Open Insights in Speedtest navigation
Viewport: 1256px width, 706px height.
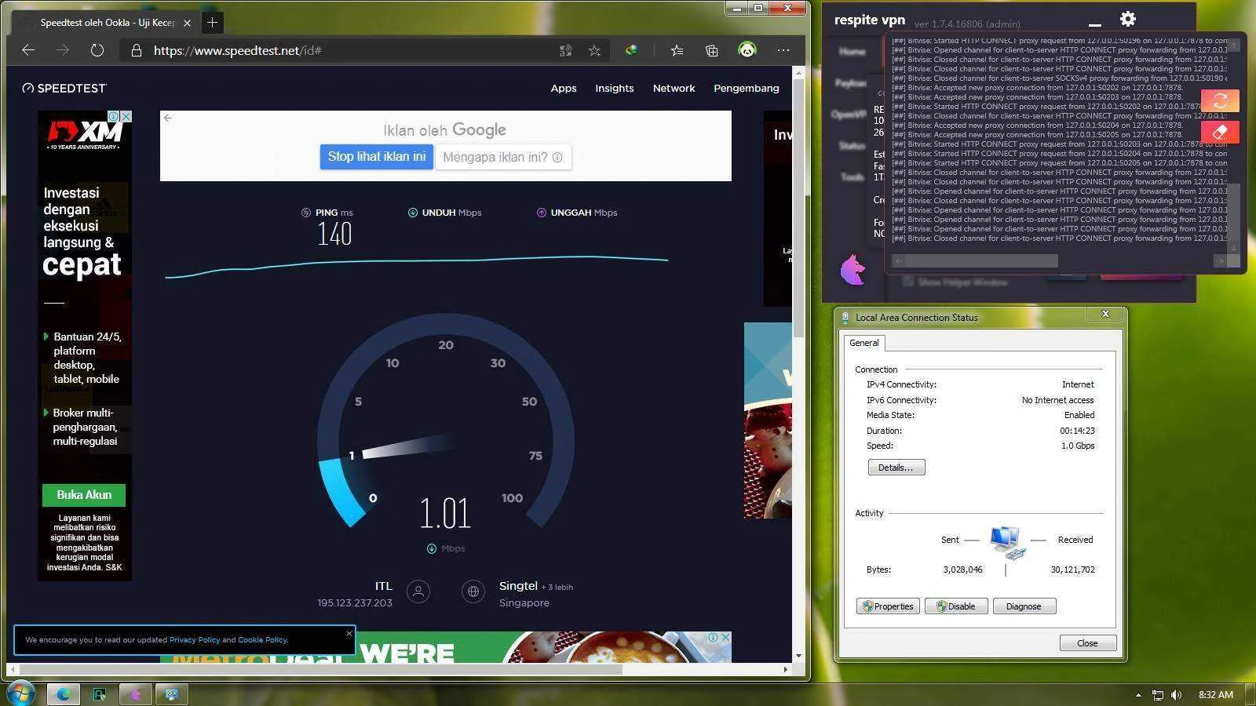614,88
